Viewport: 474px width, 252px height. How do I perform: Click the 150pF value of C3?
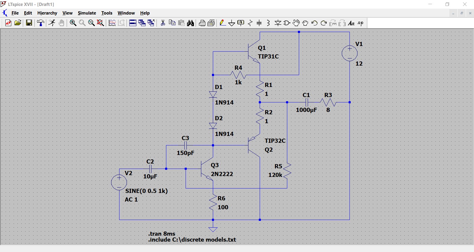(x=186, y=153)
